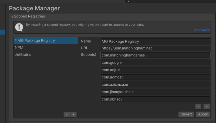Remove scope with minus button

coord(198,107)
